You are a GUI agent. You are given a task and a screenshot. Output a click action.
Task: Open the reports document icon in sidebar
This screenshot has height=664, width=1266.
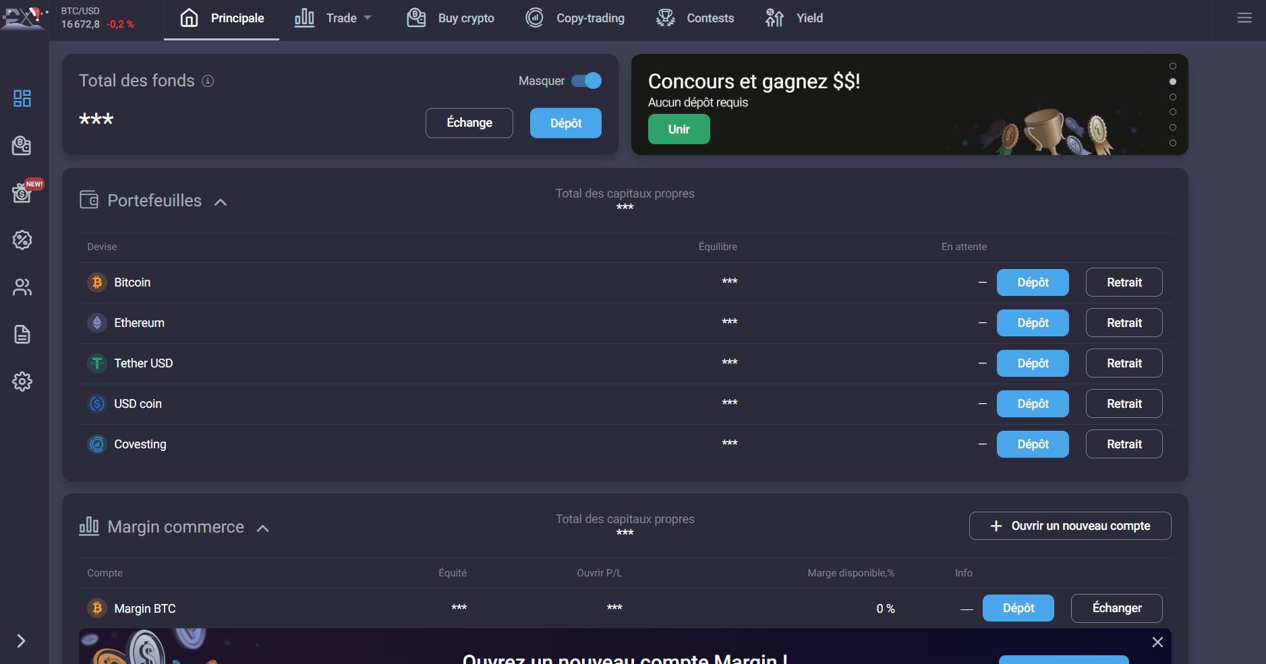22,334
